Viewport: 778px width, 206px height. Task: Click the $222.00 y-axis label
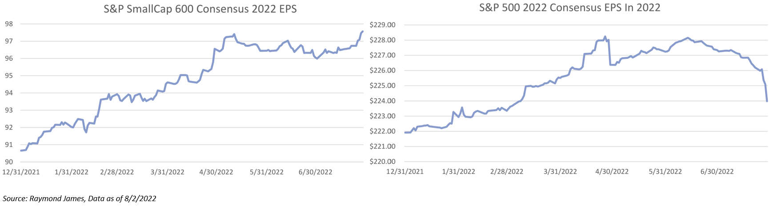pyautogui.click(x=382, y=131)
